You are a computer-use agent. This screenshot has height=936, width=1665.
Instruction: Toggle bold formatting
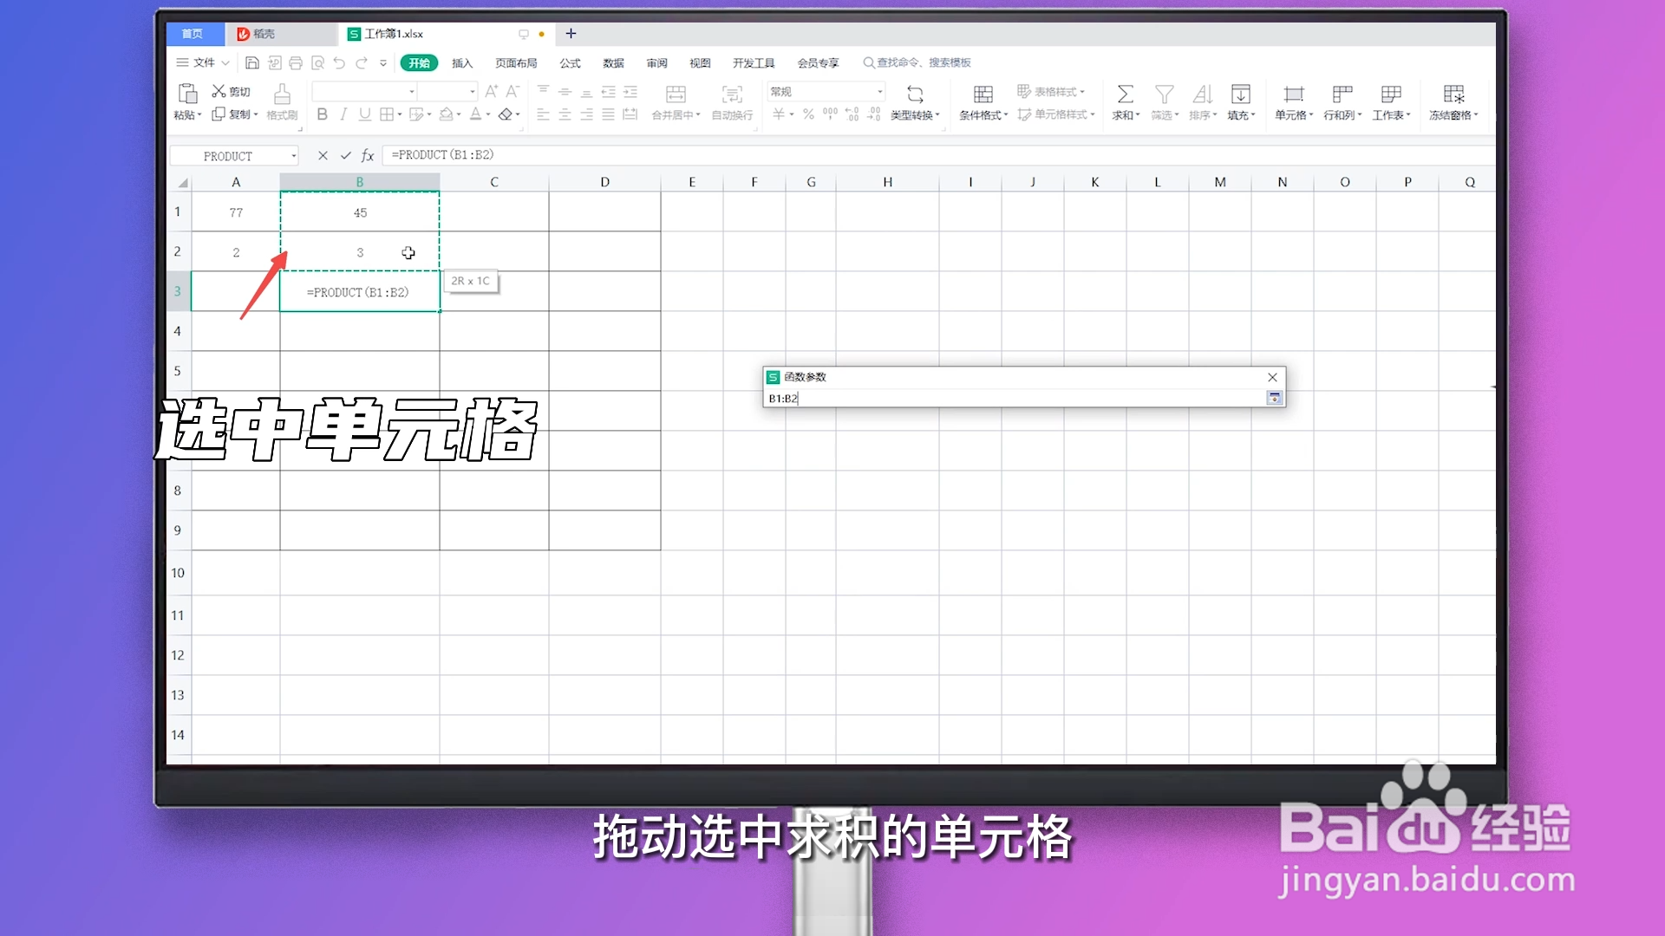click(x=322, y=114)
